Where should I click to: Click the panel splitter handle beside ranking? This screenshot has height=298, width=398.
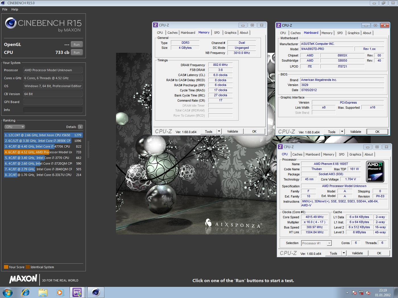click(x=88, y=149)
